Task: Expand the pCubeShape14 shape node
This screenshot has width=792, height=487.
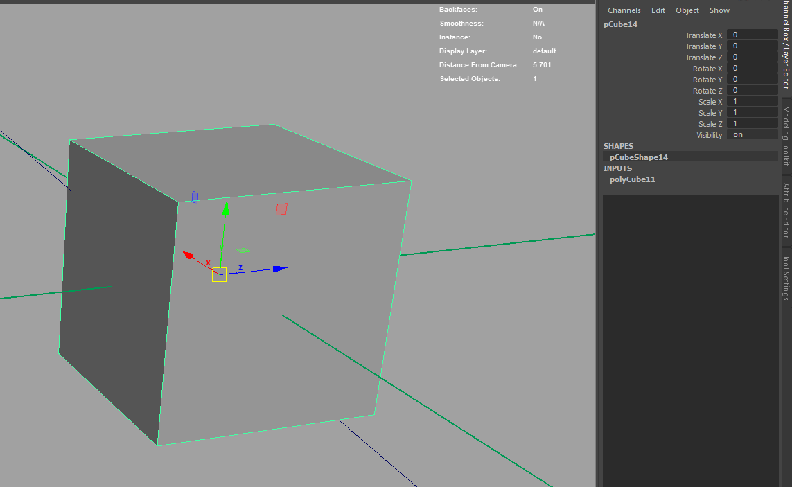Action: (x=638, y=157)
